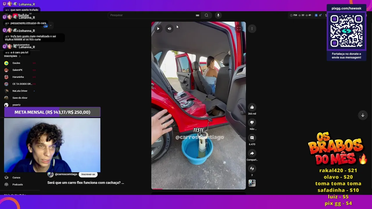This screenshot has width=372, height=209.
Task: Open the three-dot more options menu
Action: coord(252,28)
